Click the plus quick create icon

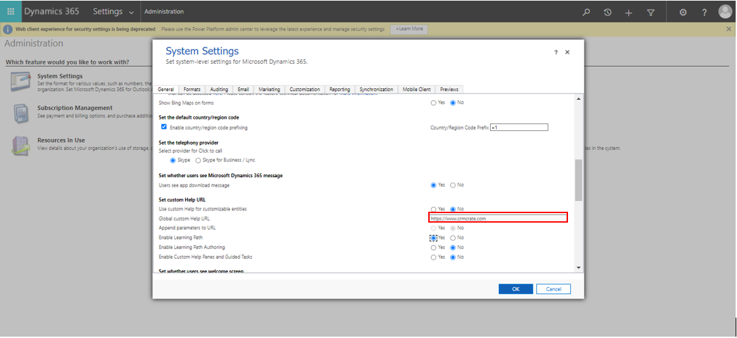(629, 13)
